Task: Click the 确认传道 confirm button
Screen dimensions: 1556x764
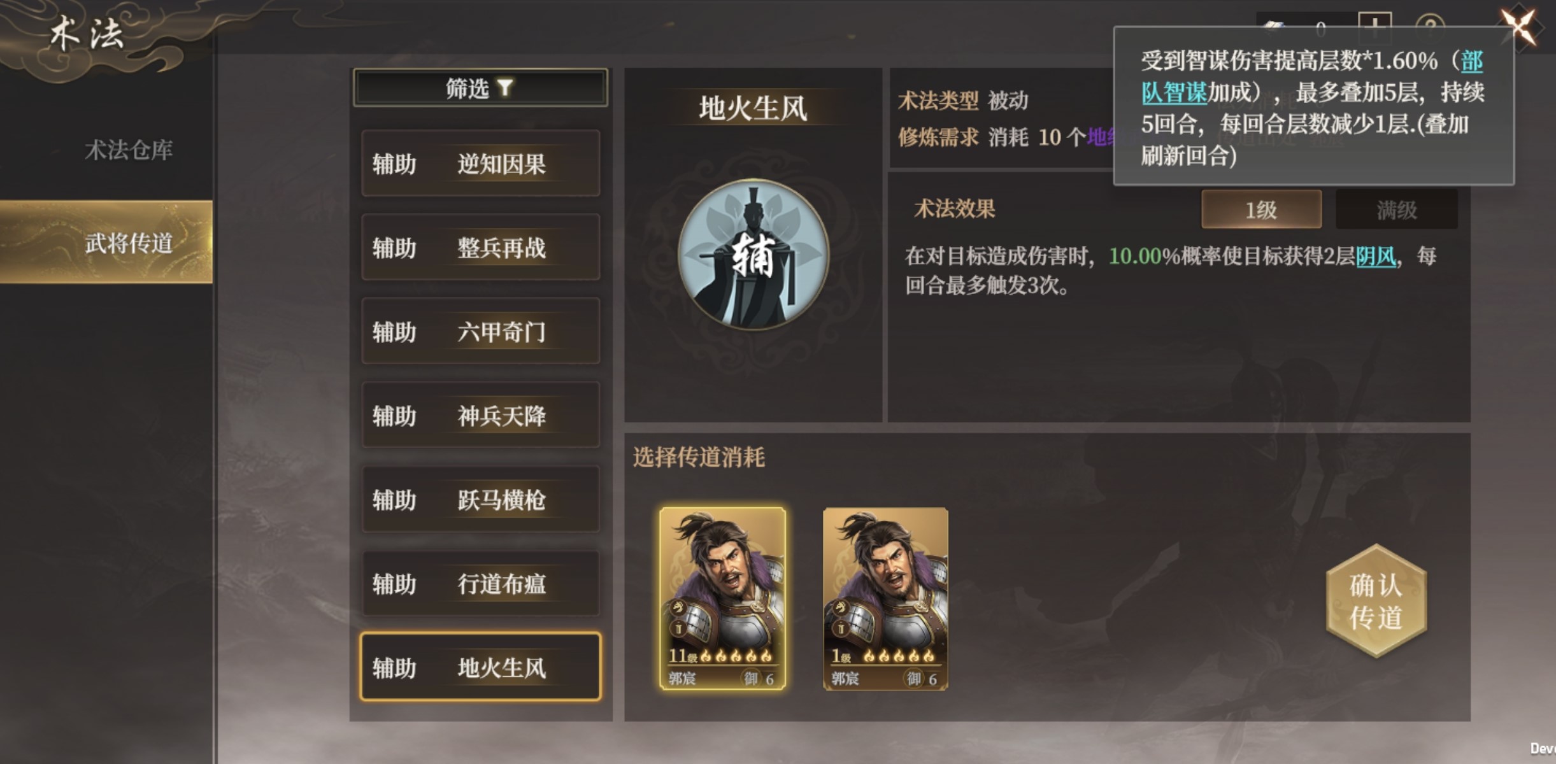Action: [1376, 601]
